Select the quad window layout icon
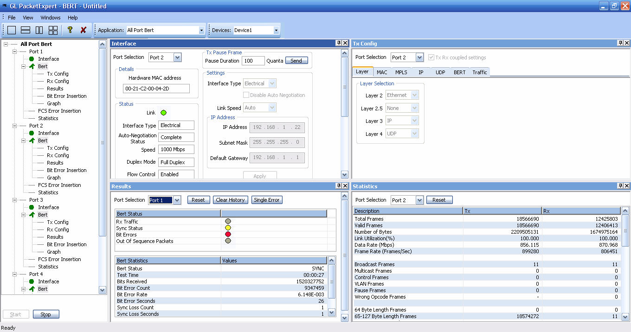The height and width of the screenshot is (332, 631). pos(53,30)
